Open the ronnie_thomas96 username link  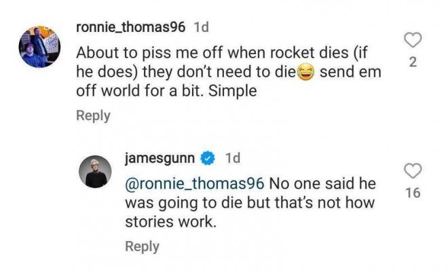[132, 29]
